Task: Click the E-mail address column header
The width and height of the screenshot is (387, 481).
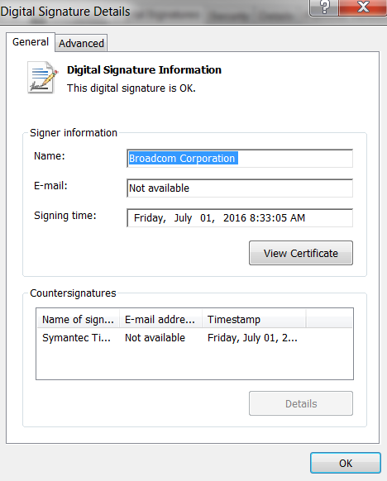Action: [x=160, y=319]
